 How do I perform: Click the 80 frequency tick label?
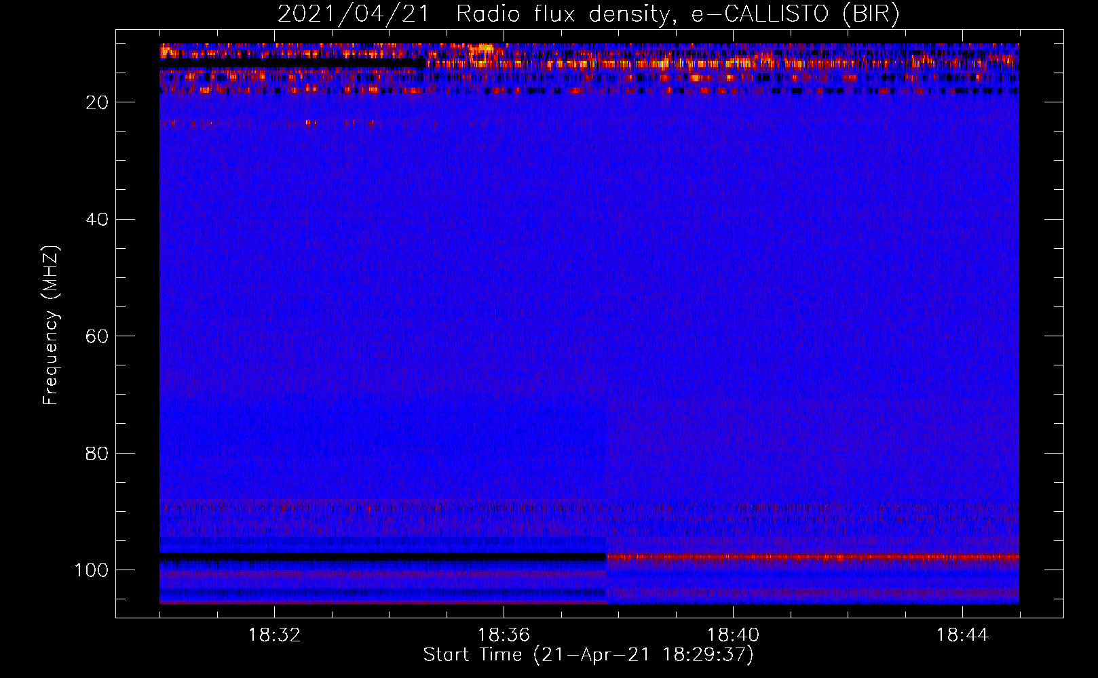coord(97,453)
